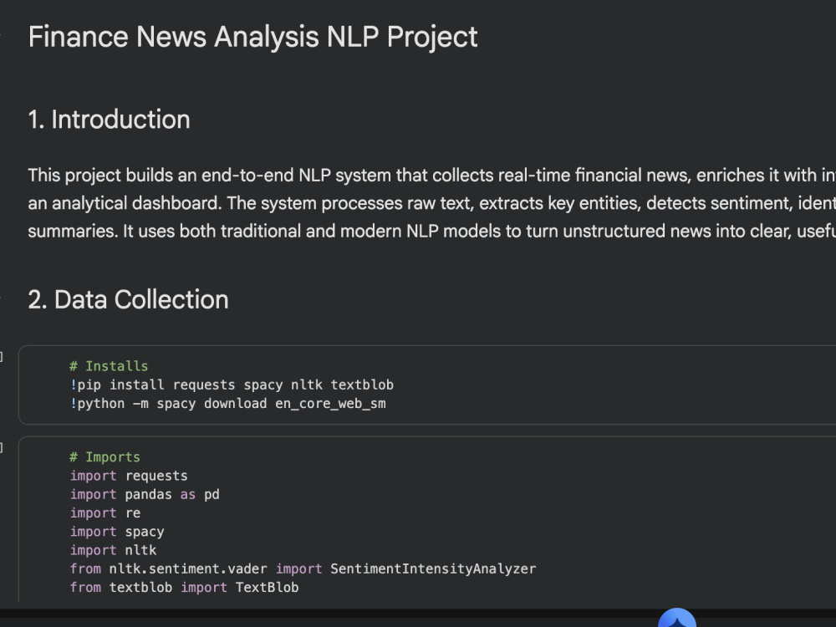The image size is (836, 627).
Task: Place cursor on '!python -m spacy download en_core_web_sm' line
Action: click(x=227, y=404)
